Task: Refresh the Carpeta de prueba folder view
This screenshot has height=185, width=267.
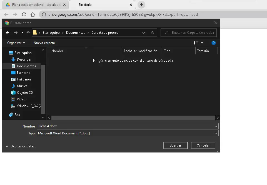Action: click(153, 33)
